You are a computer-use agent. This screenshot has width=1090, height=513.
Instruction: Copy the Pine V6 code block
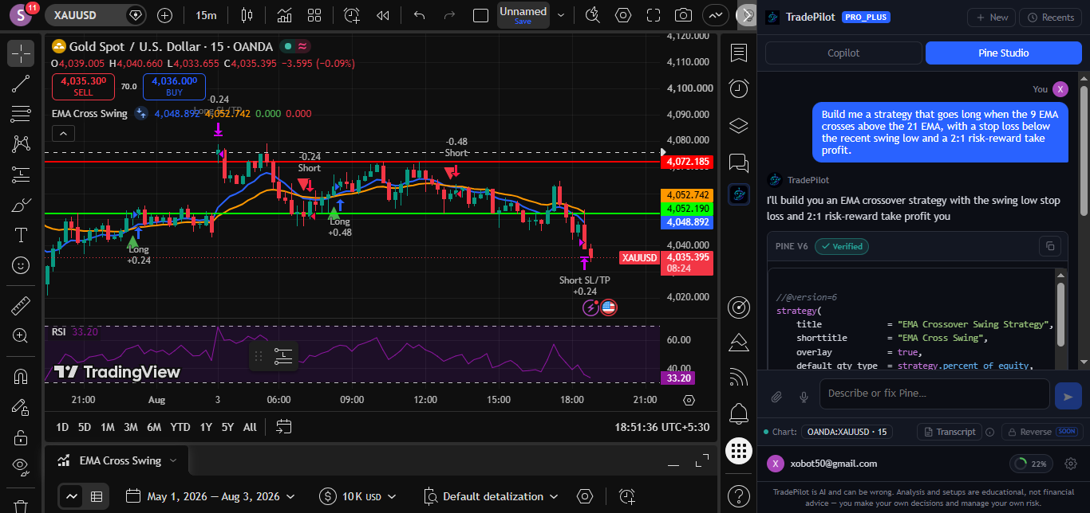coord(1050,246)
